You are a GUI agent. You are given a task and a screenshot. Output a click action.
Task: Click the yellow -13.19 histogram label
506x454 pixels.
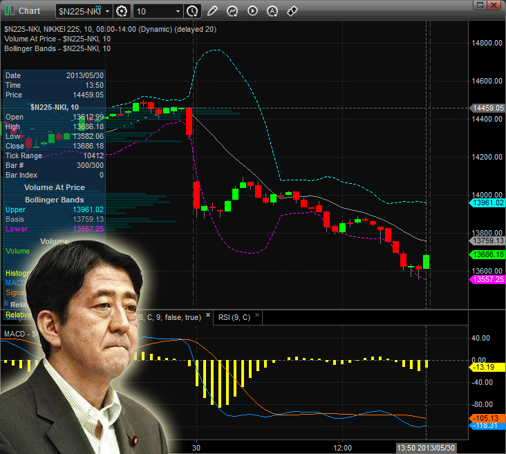pyautogui.click(x=487, y=367)
